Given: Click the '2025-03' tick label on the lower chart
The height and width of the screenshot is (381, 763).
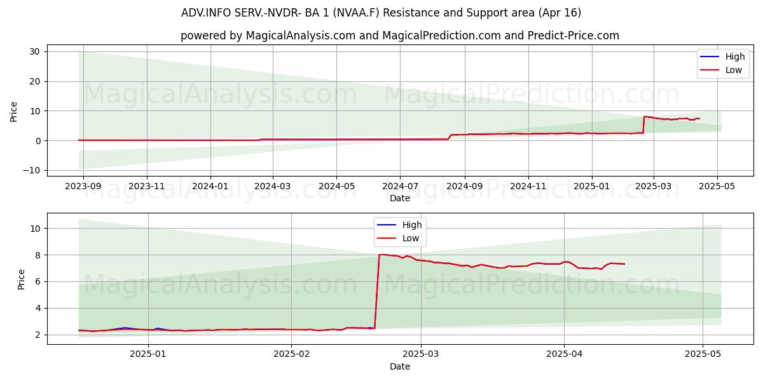Looking at the screenshot, I should coord(421,354).
